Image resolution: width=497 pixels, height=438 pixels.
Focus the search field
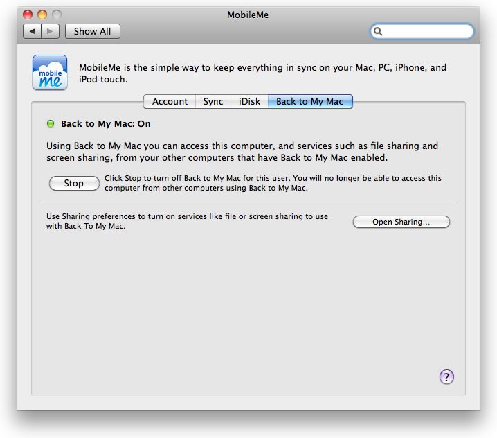tap(422, 31)
